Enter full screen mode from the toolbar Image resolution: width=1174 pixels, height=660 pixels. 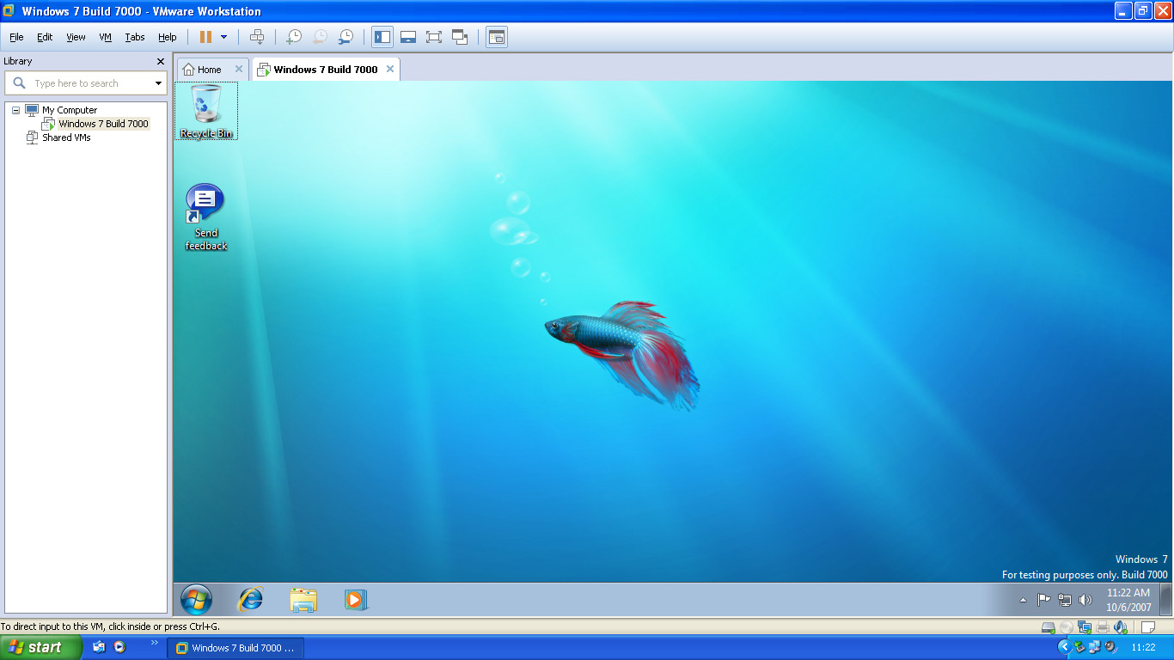[x=434, y=37]
